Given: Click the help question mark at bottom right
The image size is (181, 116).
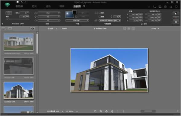Looking at the screenshot, I should point(178,111).
